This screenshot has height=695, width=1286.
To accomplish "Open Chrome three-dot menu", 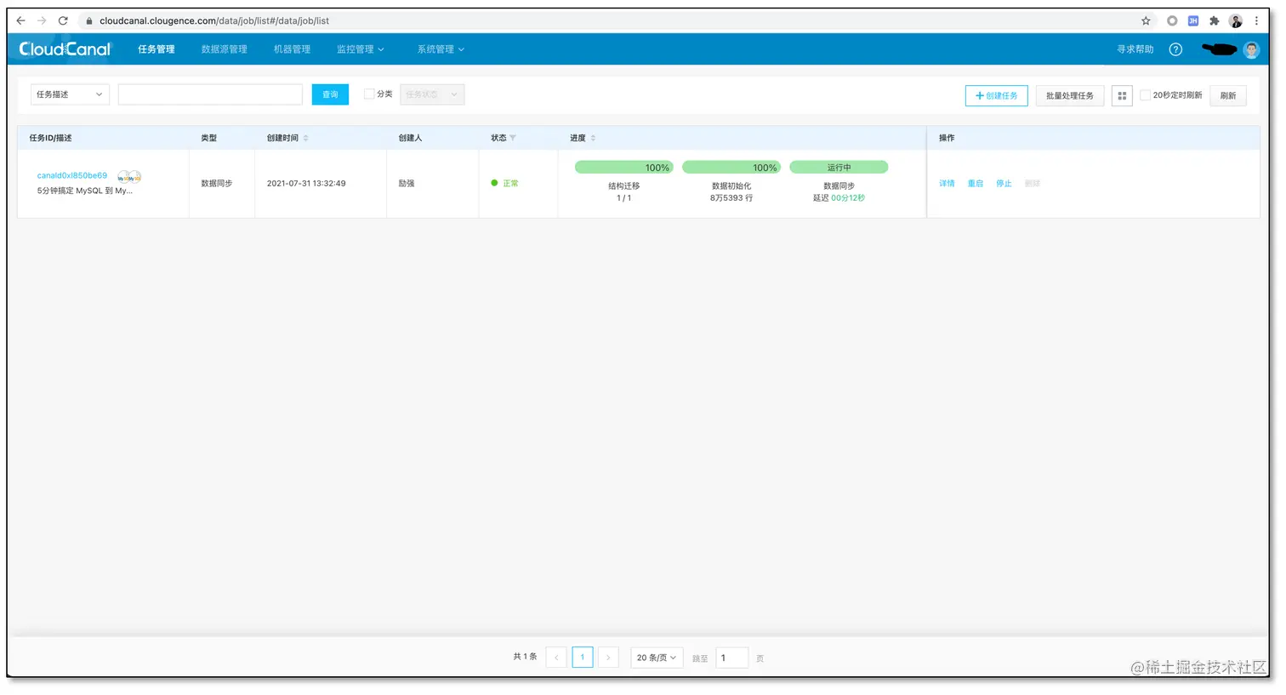I will point(1256,20).
